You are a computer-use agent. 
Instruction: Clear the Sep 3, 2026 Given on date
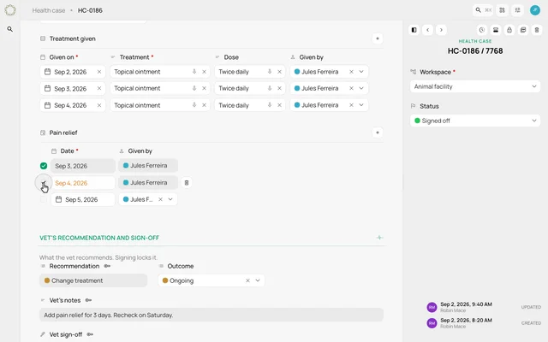click(99, 88)
